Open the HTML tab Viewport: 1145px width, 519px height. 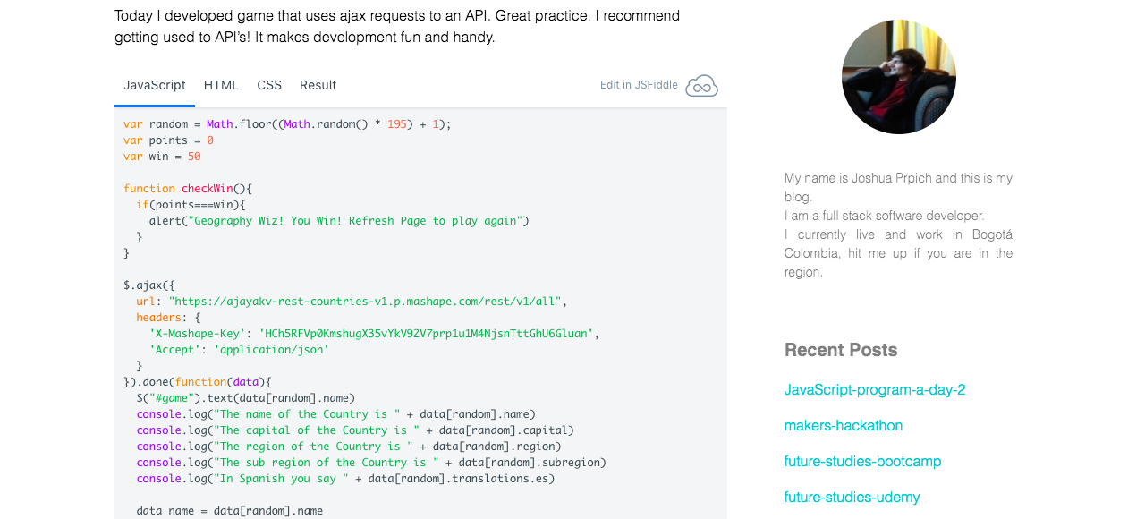[x=221, y=86]
